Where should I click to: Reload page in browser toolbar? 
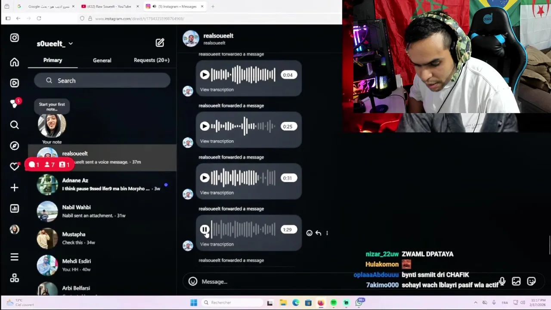click(39, 19)
